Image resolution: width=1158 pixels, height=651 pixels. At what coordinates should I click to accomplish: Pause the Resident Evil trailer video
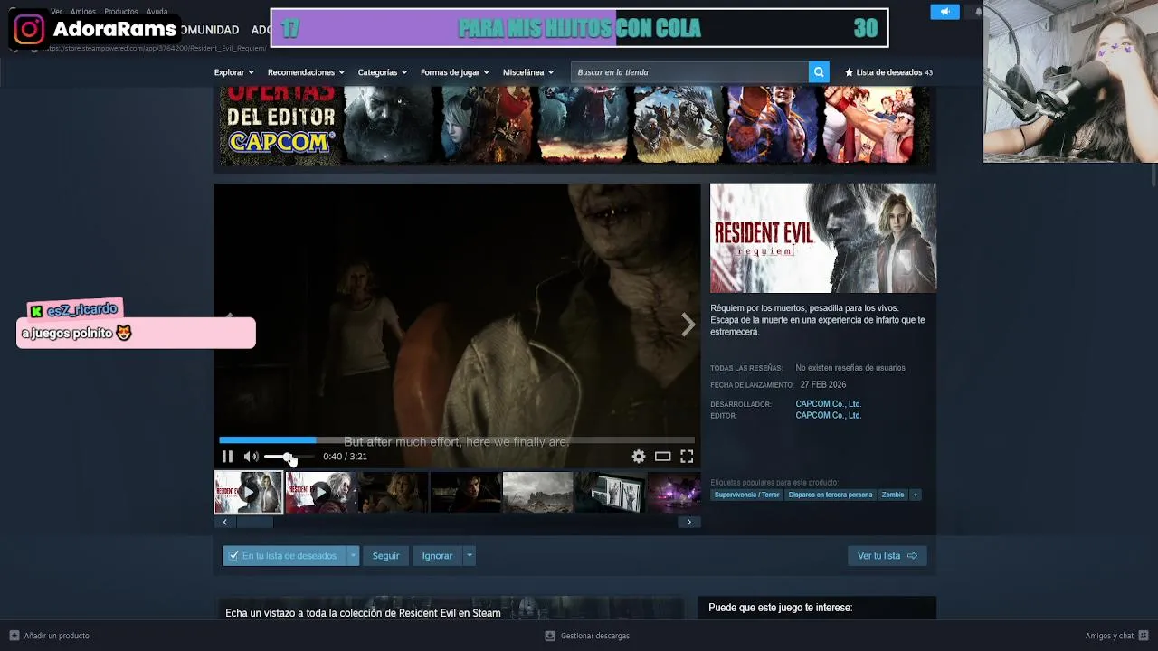(227, 457)
